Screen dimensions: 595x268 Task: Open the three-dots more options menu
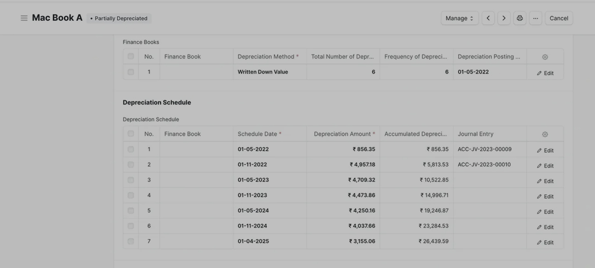click(x=535, y=18)
